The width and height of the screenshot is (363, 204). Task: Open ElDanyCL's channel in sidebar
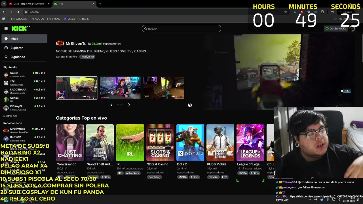(x=24, y=108)
